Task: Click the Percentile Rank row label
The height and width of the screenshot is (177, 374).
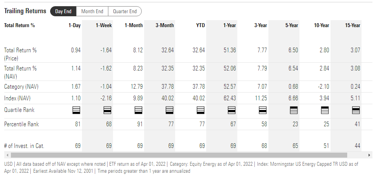Action: 21,124
